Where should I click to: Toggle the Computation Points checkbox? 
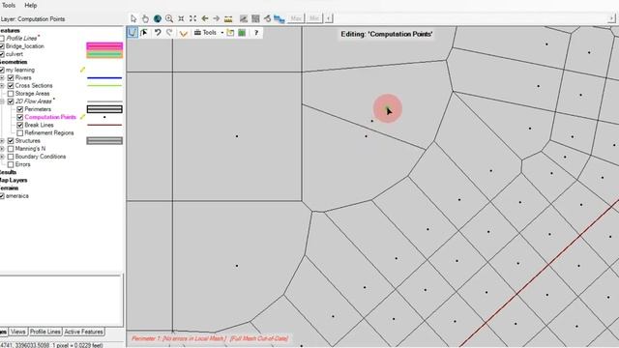click(20, 117)
